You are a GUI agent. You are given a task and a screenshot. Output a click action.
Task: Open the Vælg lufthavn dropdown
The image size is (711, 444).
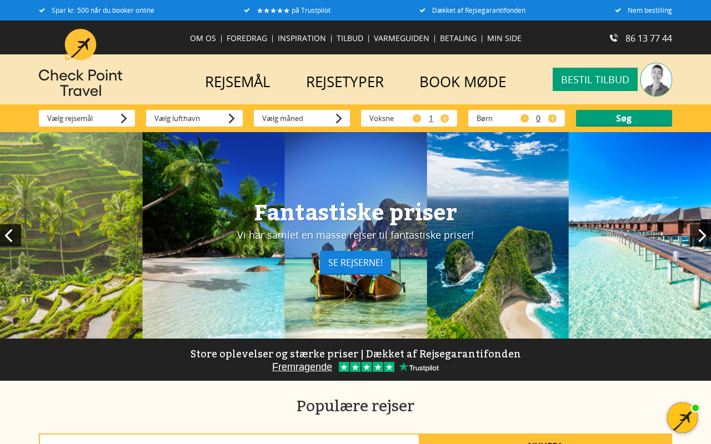click(194, 118)
